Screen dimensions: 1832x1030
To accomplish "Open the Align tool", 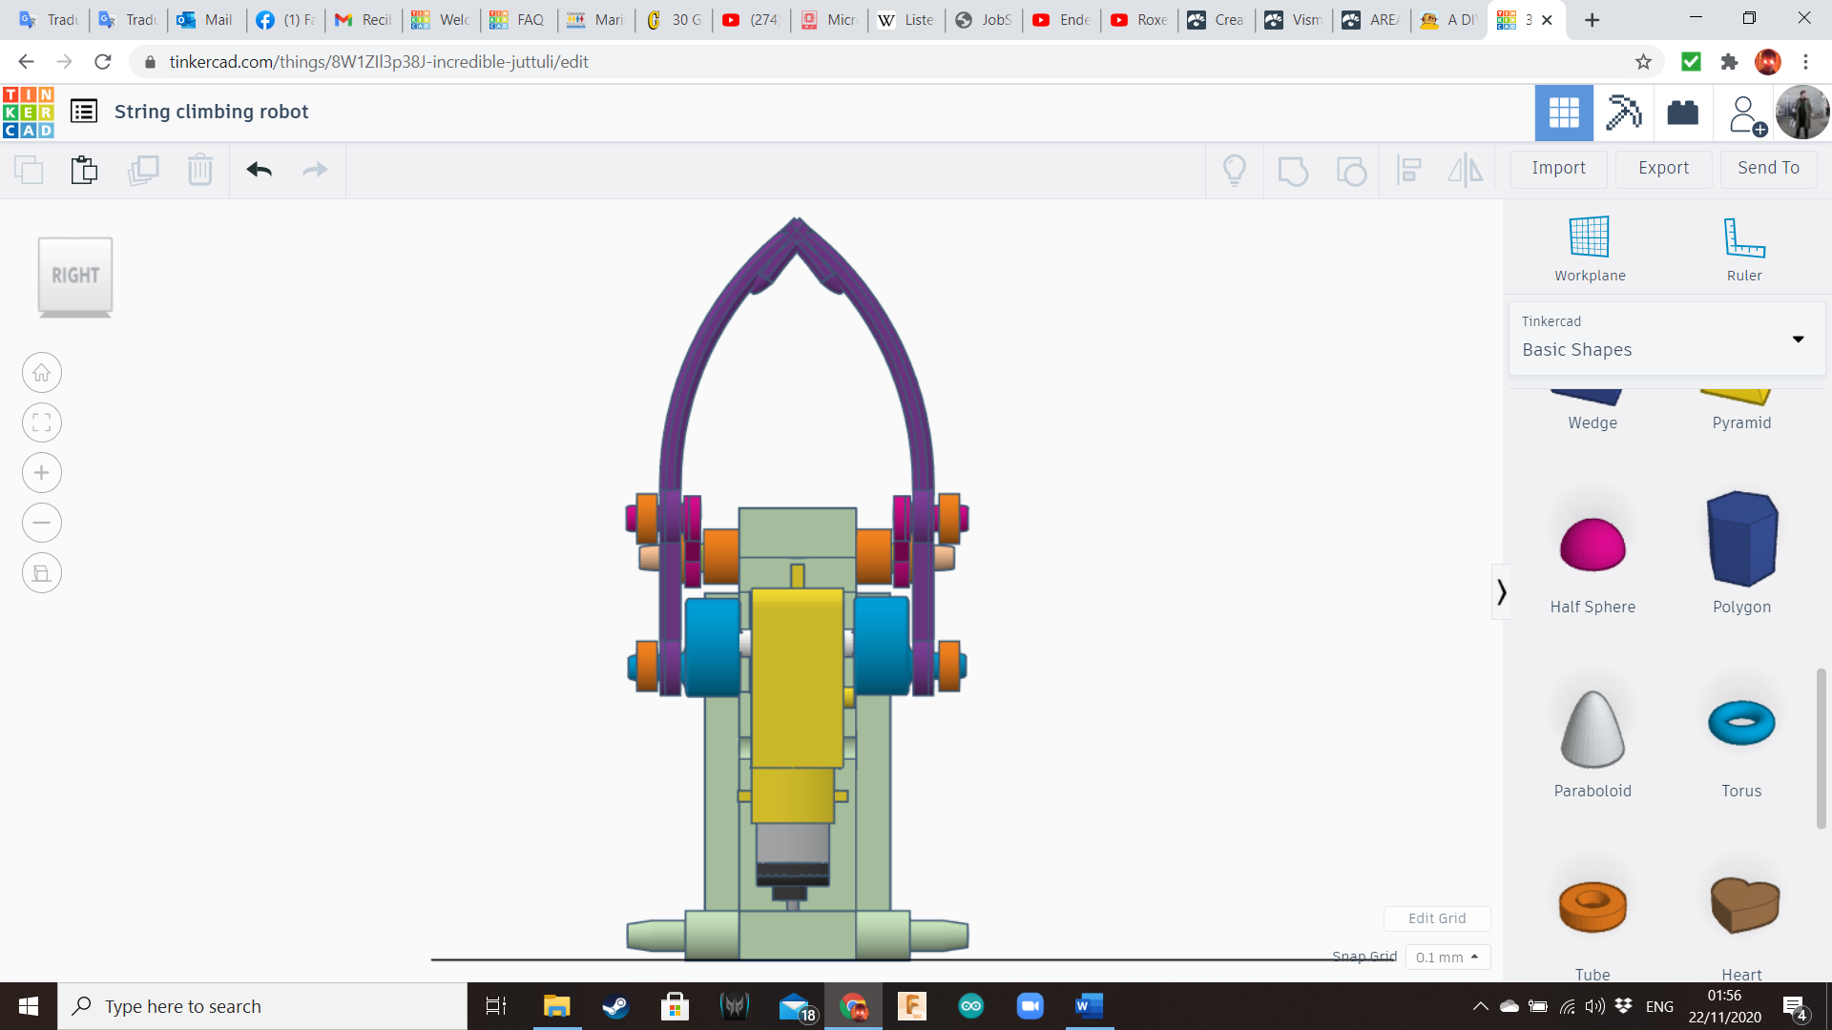I will 1408,170.
